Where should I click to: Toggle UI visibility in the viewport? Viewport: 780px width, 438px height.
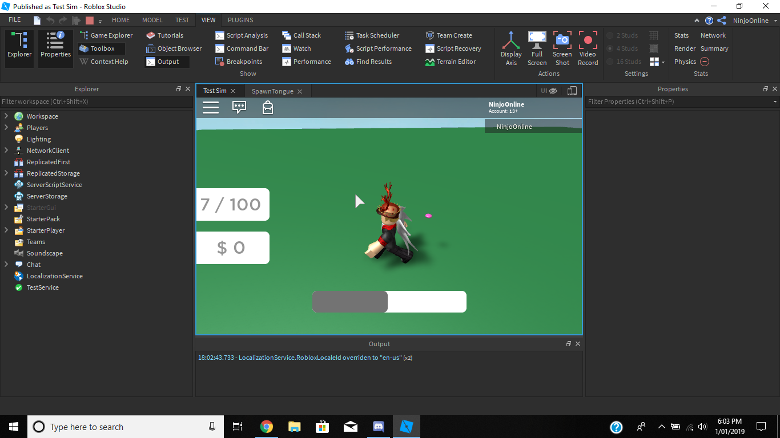tap(547, 90)
